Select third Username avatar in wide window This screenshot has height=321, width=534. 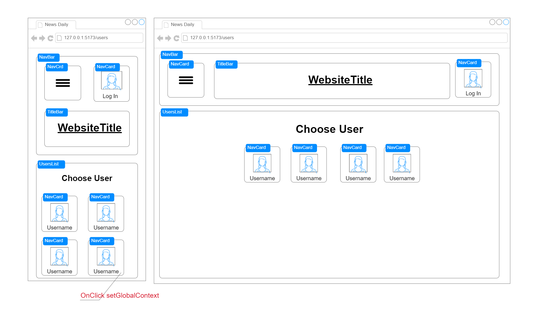point(358,163)
